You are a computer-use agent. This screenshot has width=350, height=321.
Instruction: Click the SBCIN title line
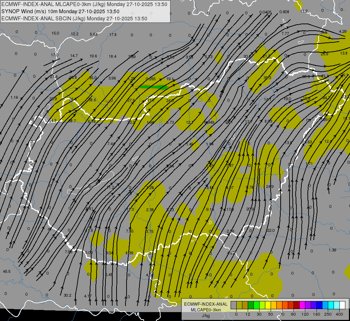[74, 19]
